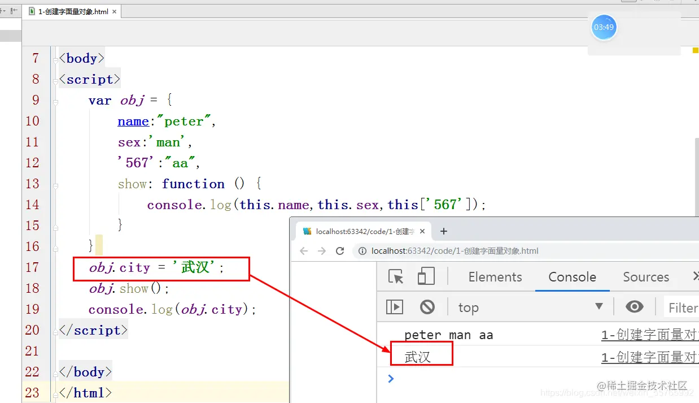Go forward in the browser
Image resolution: width=699 pixels, height=403 pixels.
coord(322,251)
